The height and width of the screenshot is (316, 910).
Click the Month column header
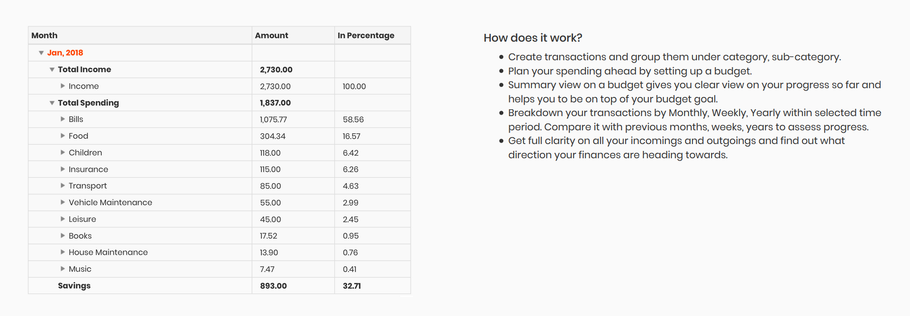(140, 35)
